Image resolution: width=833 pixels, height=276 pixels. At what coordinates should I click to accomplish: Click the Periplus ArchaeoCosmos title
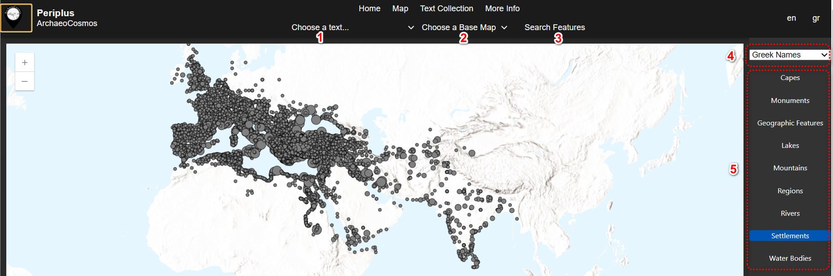(67, 18)
